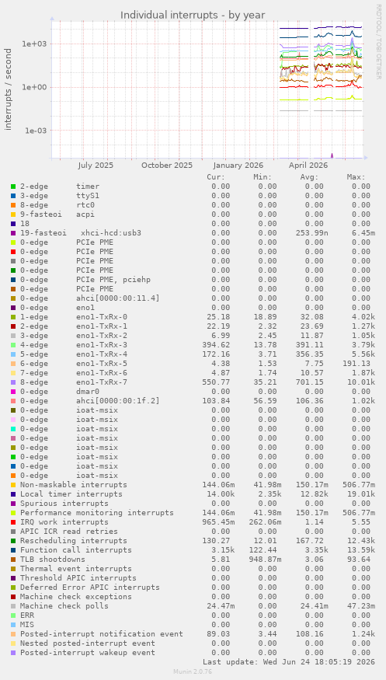Click the ttyS1 blue legend swatch
Screen dimensions: 386x680
13,196
